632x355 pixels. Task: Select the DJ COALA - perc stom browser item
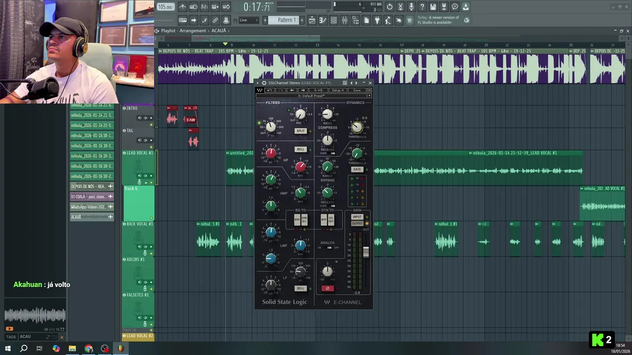pyautogui.click(x=92, y=197)
